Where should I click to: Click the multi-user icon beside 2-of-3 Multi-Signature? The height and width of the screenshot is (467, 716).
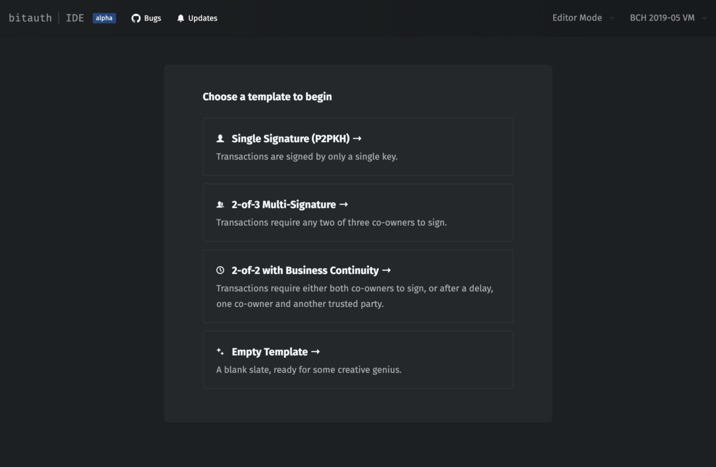coord(220,204)
